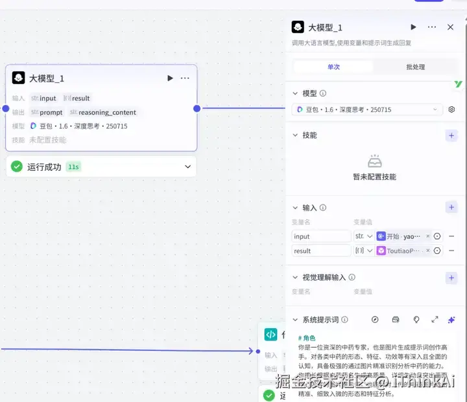The image size is (467, 402).
Task: Click the # 角色 heading in prompt
Action: tap(307, 338)
